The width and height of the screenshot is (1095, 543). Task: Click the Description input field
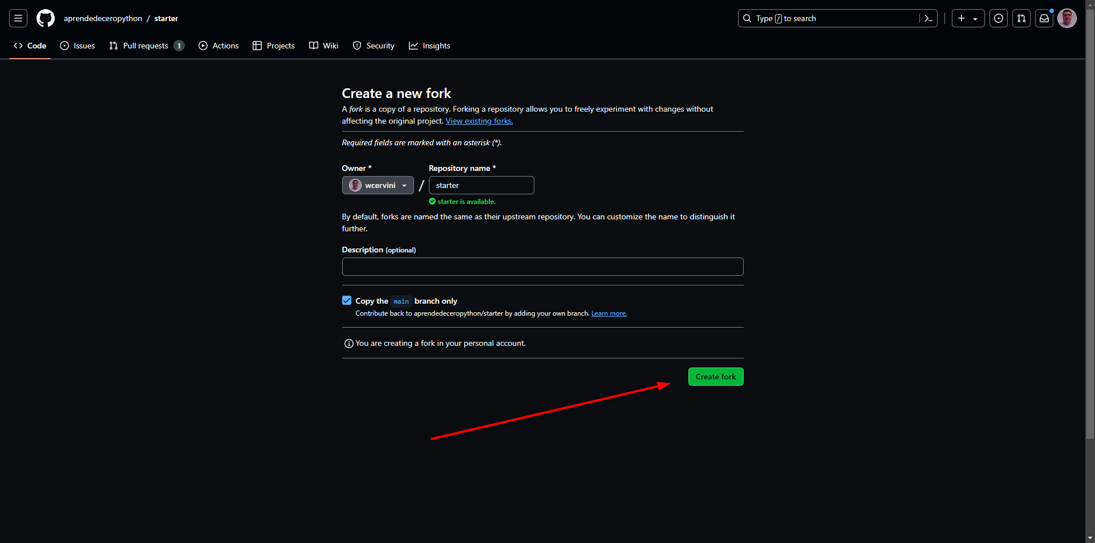(542, 267)
